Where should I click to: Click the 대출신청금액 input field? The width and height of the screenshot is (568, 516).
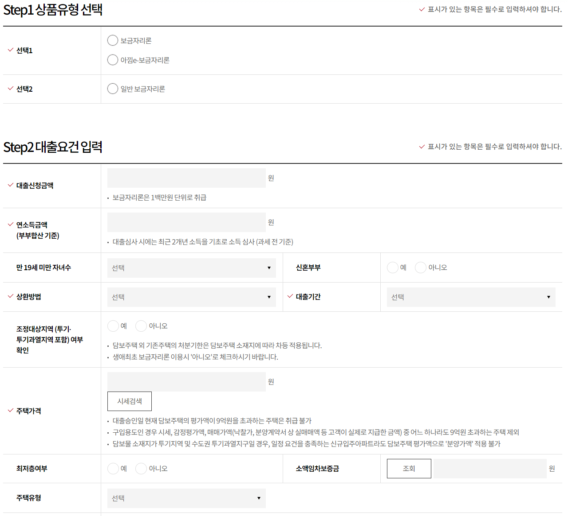[186, 178]
